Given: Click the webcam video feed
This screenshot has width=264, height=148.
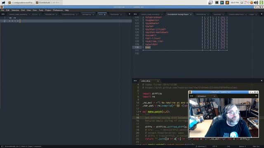Looking at the screenshot, I should pos(224,118).
